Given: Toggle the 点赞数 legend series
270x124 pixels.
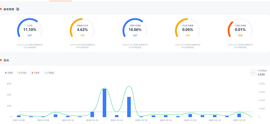Looking at the screenshot, I should [9, 73].
